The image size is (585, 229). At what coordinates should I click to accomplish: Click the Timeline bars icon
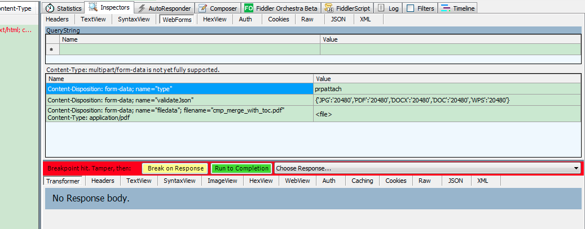click(446, 8)
